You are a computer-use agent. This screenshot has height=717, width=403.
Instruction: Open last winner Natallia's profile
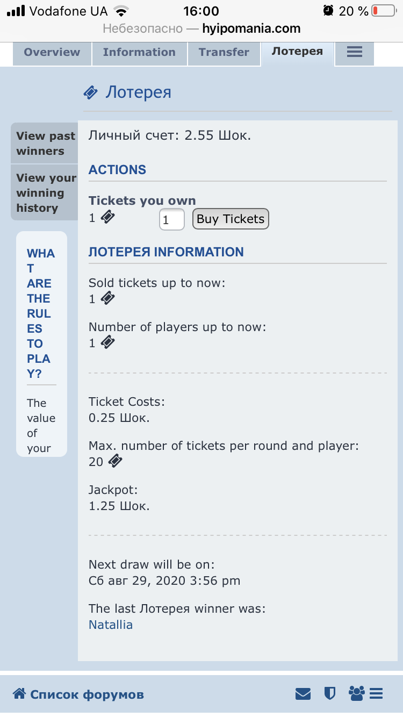click(110, 625)
